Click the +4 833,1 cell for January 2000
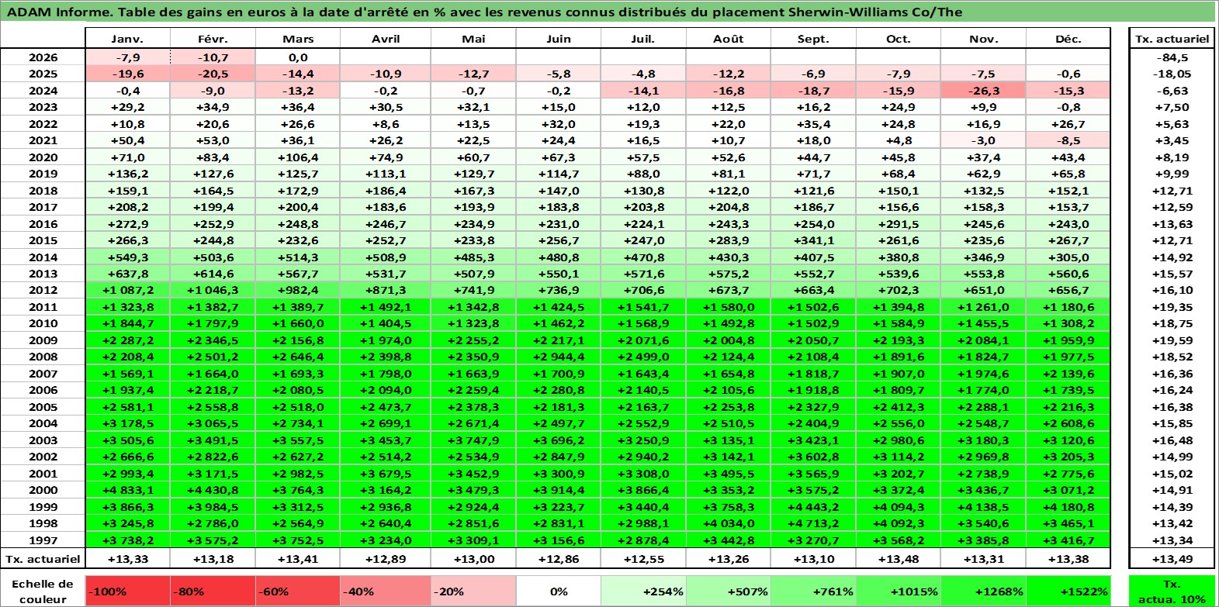The image size is (1219, 607). 127,490
